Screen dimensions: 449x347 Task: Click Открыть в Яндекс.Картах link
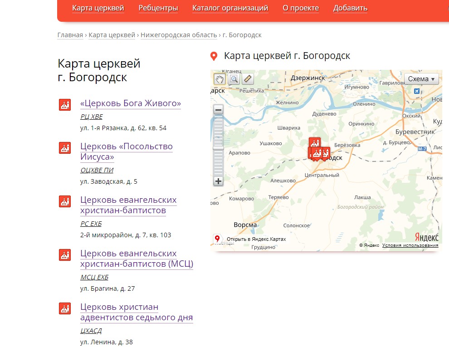pos(256,239)
